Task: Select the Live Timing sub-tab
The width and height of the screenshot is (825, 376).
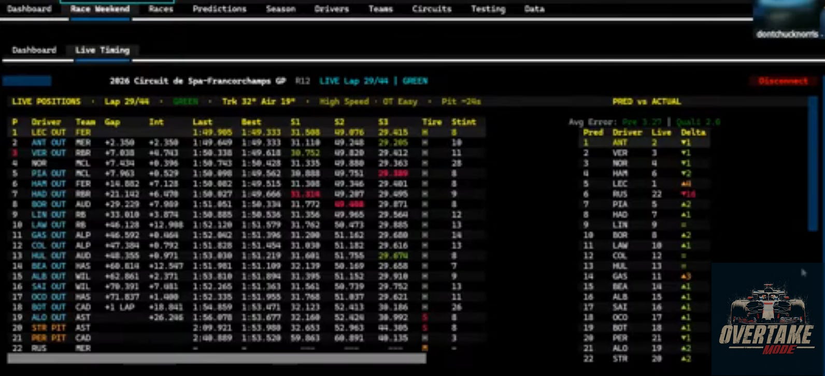Action: pos(102,50)
